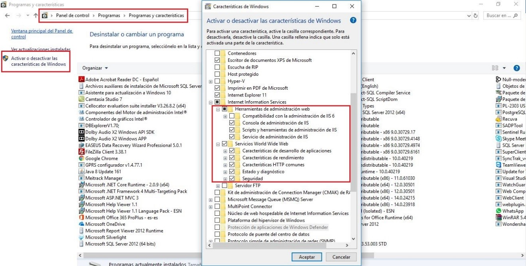The width and height of the screenshot is (526, 266).
Task: Select Microsoft SQL Server 2012 (64 bits) row
Action: [120, 244]
